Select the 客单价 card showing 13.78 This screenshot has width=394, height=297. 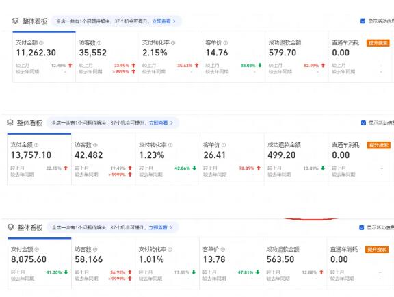[x=231, y=263]
